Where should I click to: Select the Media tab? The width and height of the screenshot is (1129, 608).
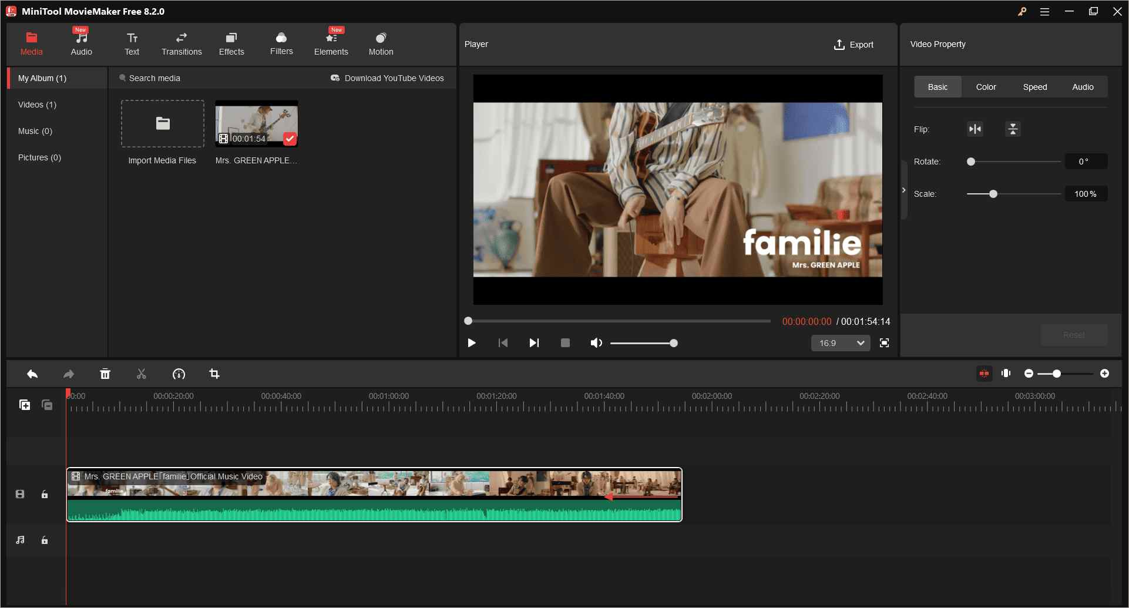click(32, 44)
